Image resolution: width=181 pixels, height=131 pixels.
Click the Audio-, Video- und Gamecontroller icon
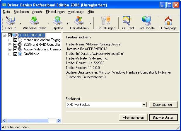tap(20, 49)
